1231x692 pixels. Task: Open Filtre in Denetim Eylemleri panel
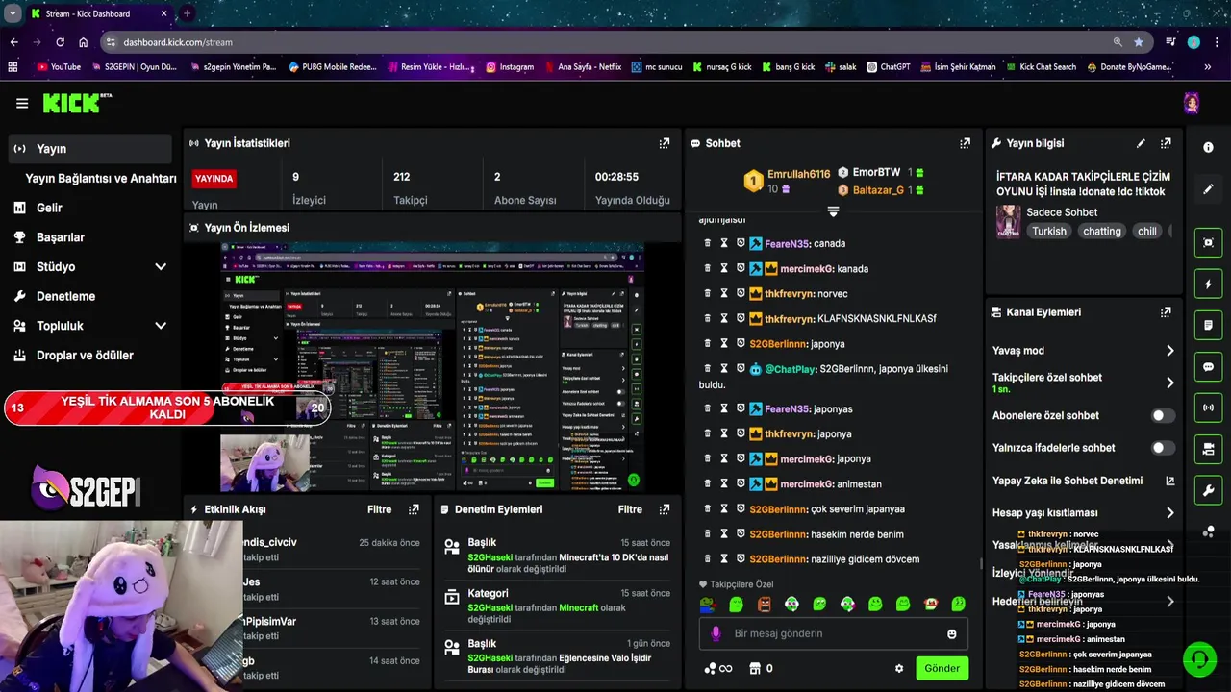(630, 509)
